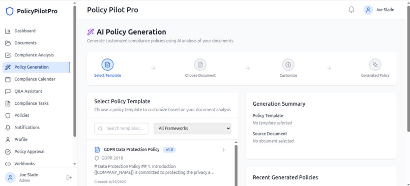Image resolution: width=410 pixels, height=186 pixels.
Task: Click Joe Slade avatar in top header
Action: 368,10
